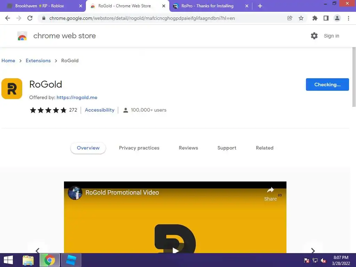The height and width of the screenshot is (267, 356).
Task: Click the address bar URL
Action: coord(142,18)
